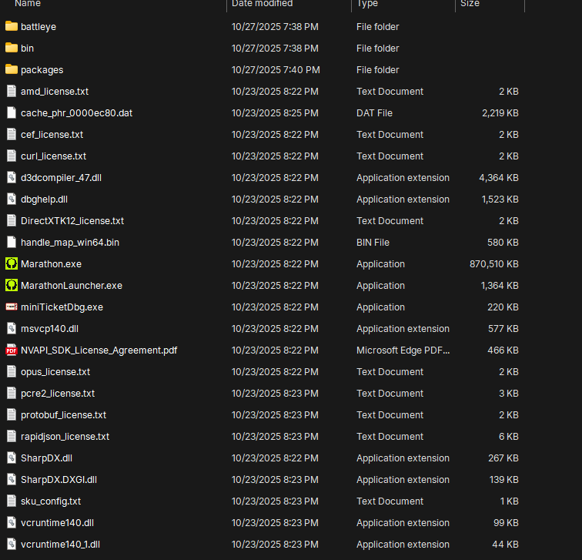Sort by the Type column header
The width and height of the screenshot is (582, 560).
point(367,4)
